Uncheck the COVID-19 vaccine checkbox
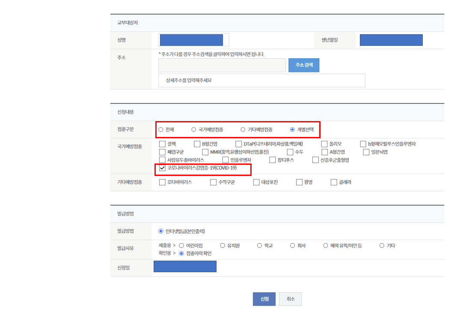This screenshot has height=315, width=454. 163,168
